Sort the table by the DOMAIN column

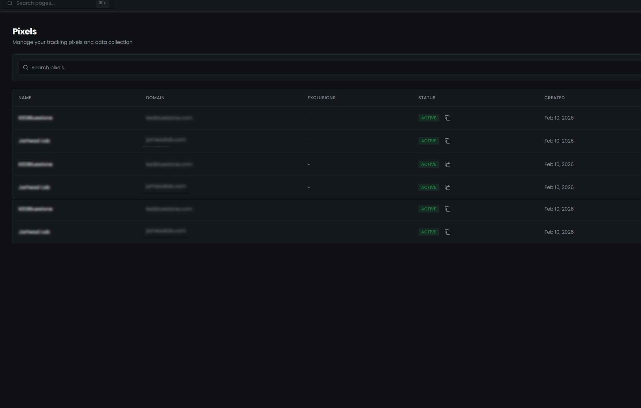(x=155, y=97)
